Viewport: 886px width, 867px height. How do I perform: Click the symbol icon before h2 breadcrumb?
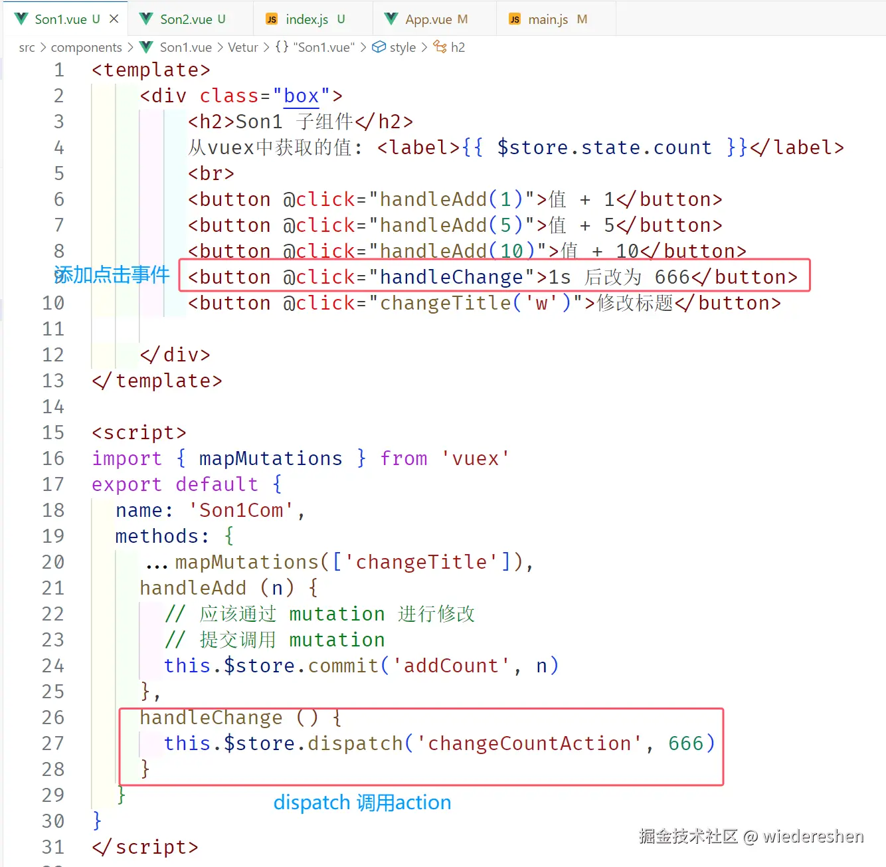[x=440, y=47]
